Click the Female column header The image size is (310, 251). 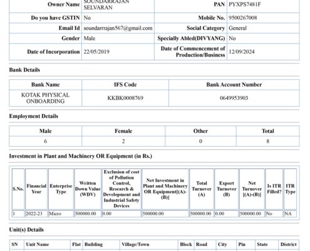click(123, 131)
